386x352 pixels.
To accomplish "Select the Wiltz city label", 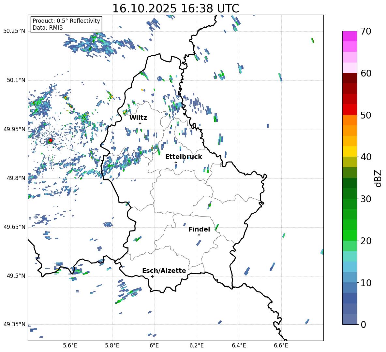I will coord(138,118).
